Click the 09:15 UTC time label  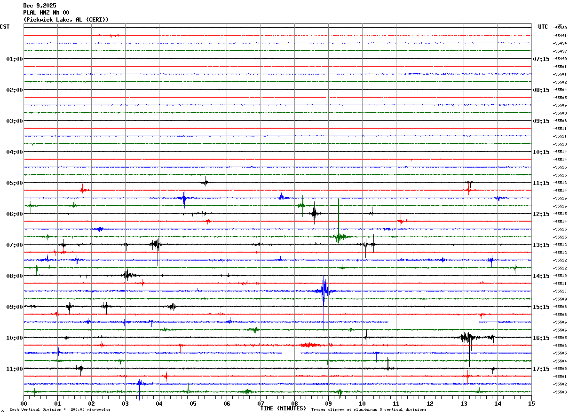click(541, 121)
